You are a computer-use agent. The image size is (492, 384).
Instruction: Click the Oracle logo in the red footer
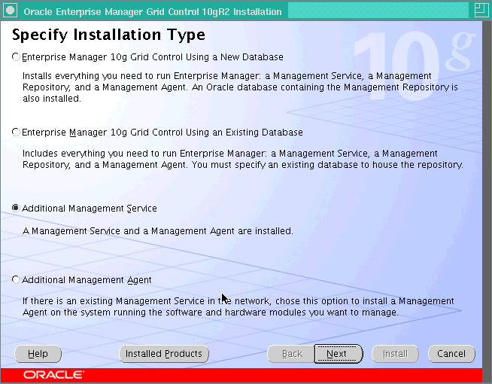point(53,375)
